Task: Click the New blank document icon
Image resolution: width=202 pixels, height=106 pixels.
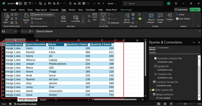Action: pos(70,3)
